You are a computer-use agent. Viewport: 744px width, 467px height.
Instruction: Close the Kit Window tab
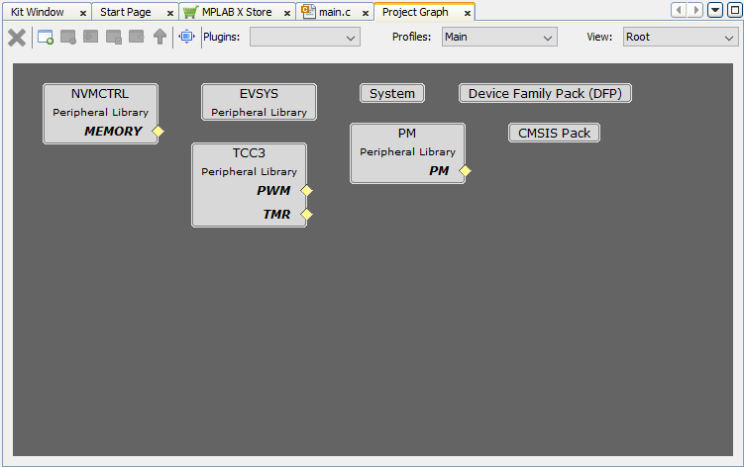coord(83,13)
